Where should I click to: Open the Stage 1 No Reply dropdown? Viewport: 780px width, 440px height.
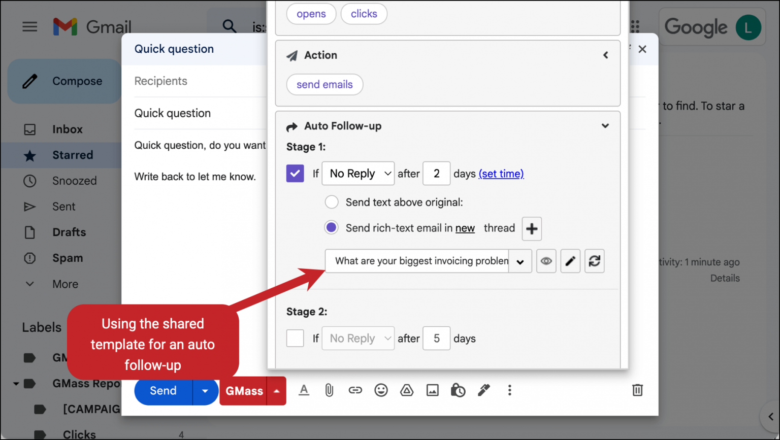tap(358, 173)
